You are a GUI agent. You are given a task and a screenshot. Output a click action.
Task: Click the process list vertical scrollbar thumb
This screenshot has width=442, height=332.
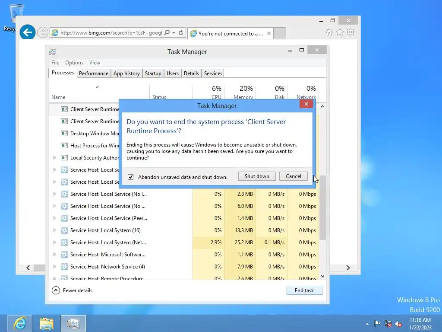pos(322,207)
